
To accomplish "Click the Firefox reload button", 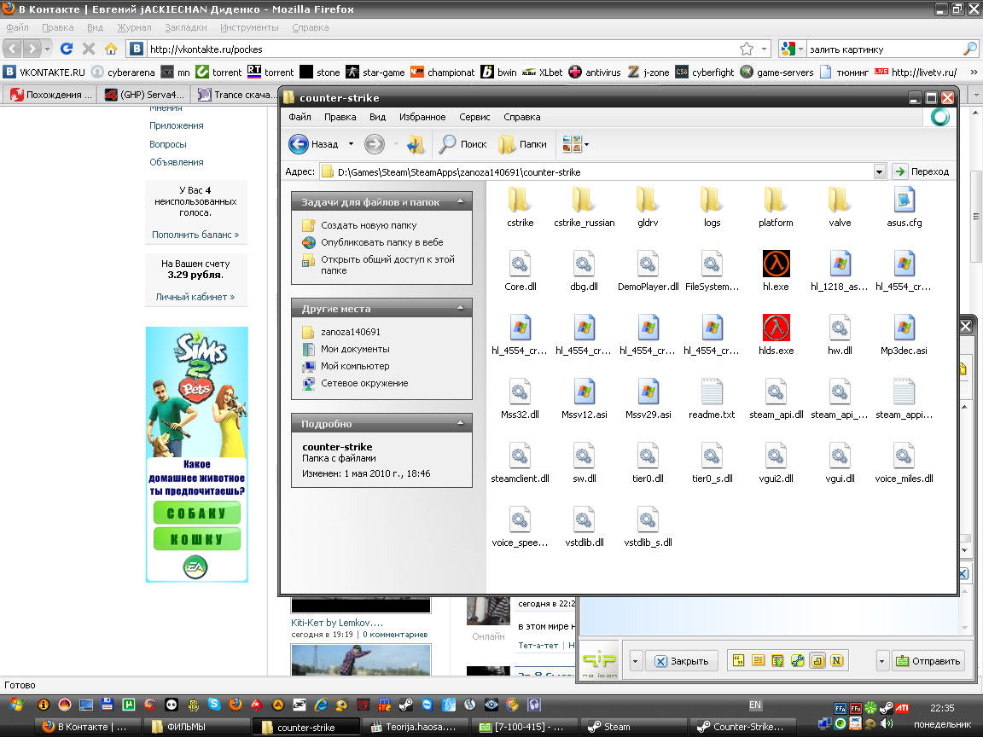I will (x=67, y=49).
